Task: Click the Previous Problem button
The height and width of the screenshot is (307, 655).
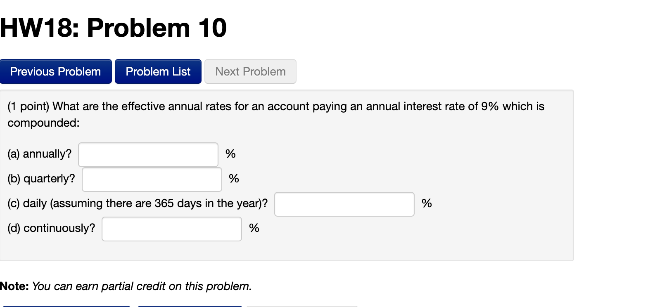Action: tap(56, 71)
